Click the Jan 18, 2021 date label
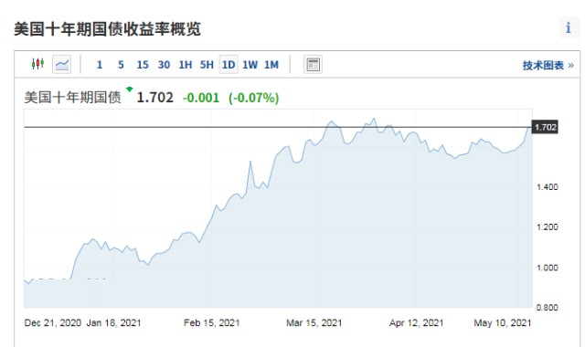 pyautogui.click(x=113, y=322)
